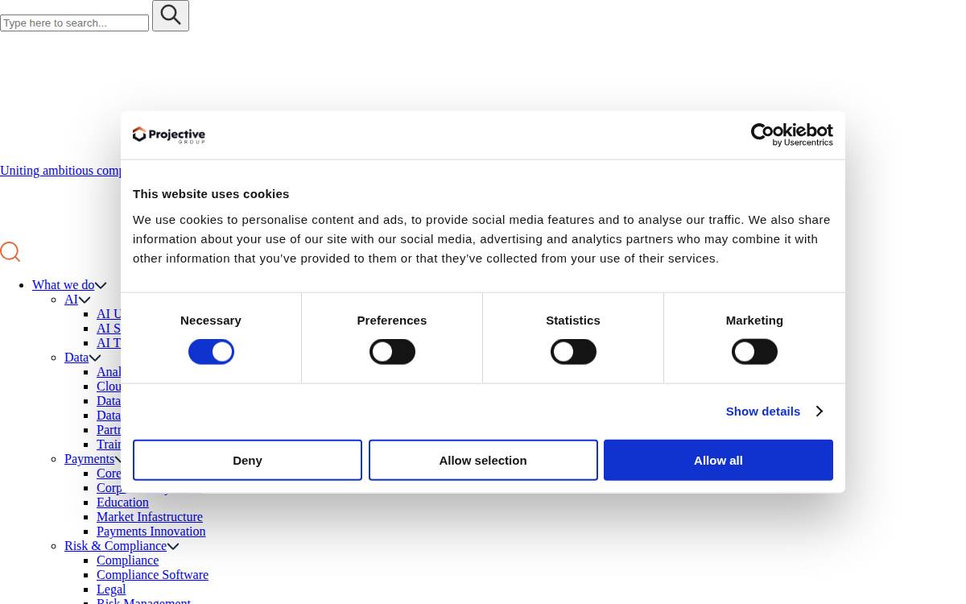Open the Data menu item
966x604 pixels.
tap(76, 358)
